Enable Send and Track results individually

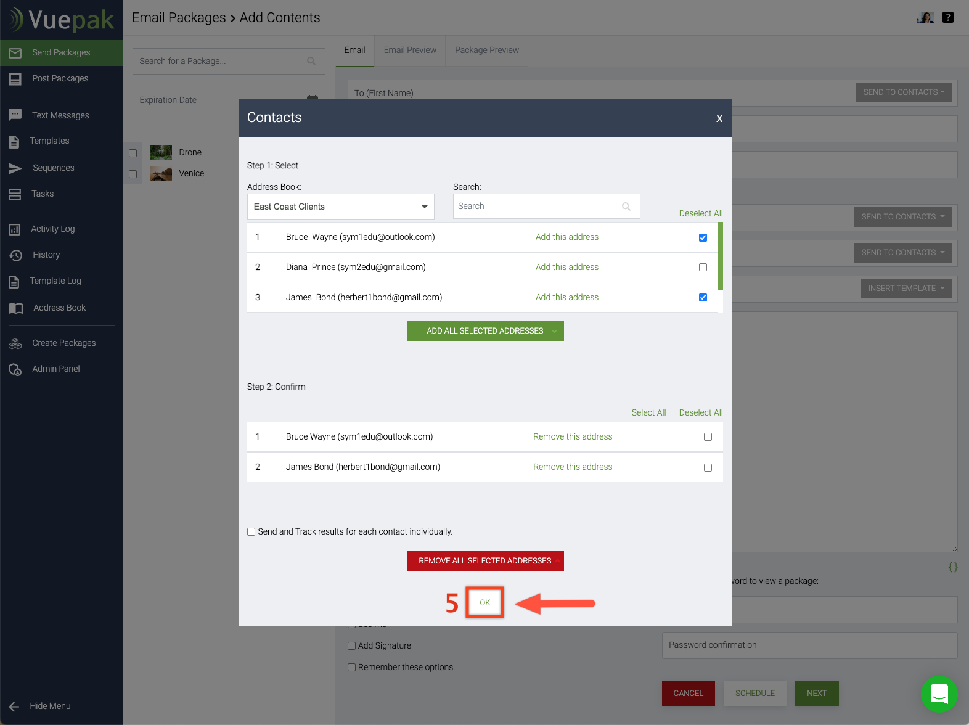point(251,532)
